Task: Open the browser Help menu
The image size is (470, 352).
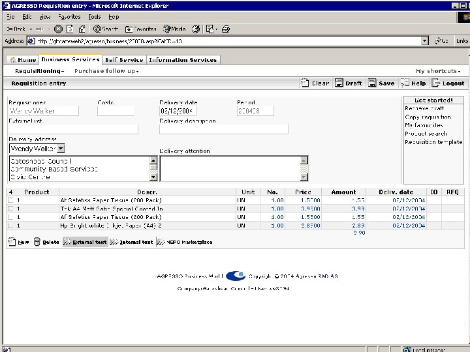Action: [x=114, y=17]
